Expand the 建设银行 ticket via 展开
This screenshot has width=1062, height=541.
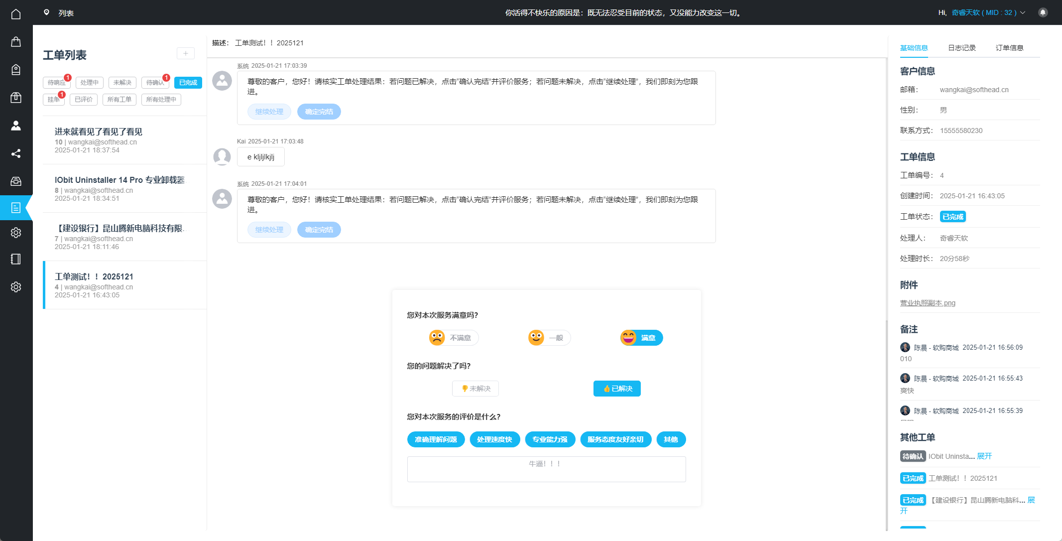point(1031,500)
